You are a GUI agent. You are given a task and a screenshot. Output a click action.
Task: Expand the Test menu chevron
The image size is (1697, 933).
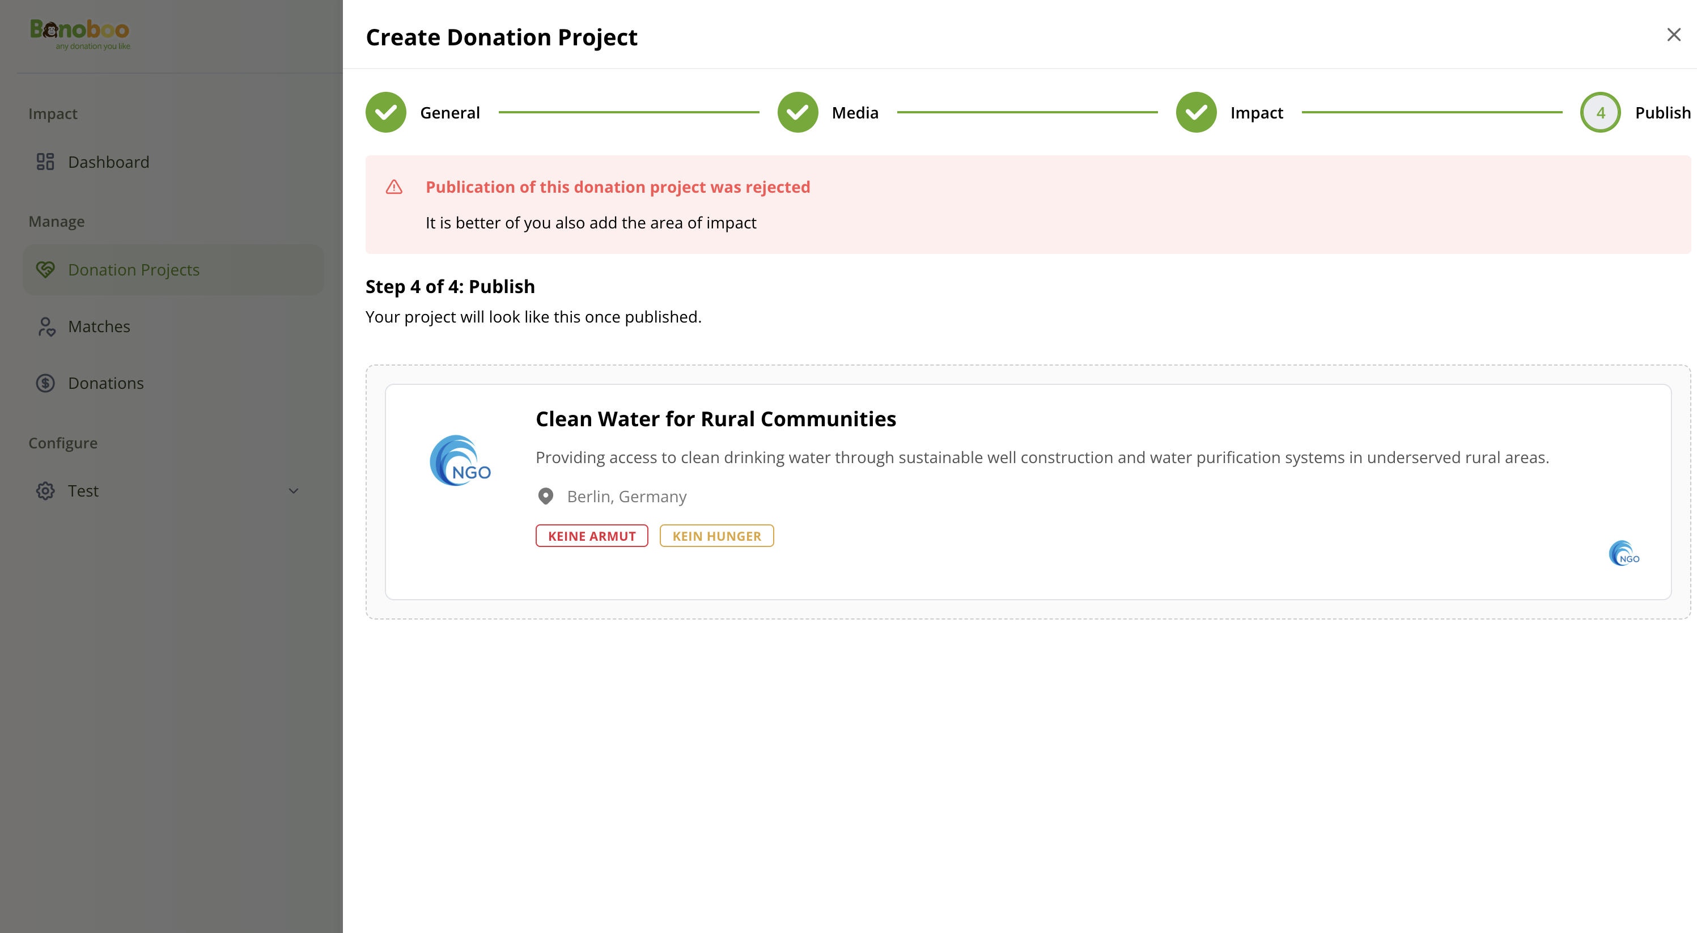[294, 491]
